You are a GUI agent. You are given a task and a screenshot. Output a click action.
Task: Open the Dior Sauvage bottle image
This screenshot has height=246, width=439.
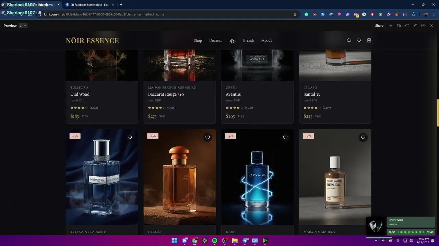257,177
